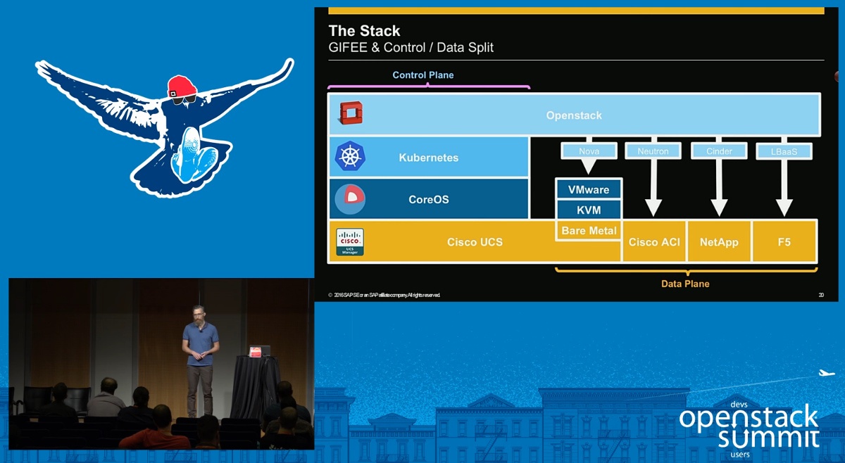Screen dimensions: 845x463
Task: Select the Cinder service box
Action: [719, 151]
